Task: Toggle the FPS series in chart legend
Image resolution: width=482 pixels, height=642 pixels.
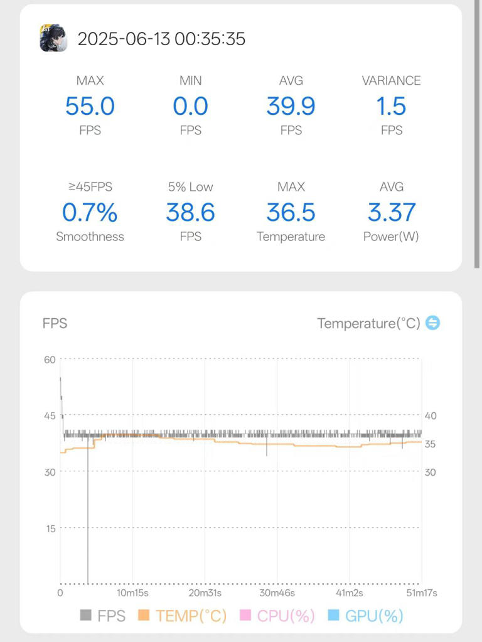Action: click(103, 616)
